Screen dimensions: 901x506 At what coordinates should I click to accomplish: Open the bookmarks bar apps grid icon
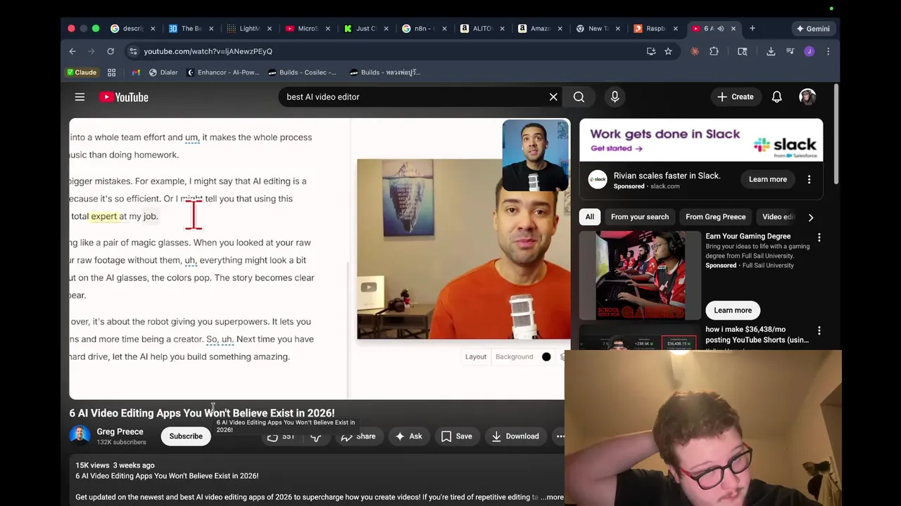click(x=111, y=72)
